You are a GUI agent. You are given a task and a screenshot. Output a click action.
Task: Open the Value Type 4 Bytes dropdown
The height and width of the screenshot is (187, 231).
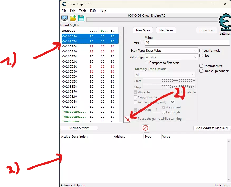click(x=171, y=57)
